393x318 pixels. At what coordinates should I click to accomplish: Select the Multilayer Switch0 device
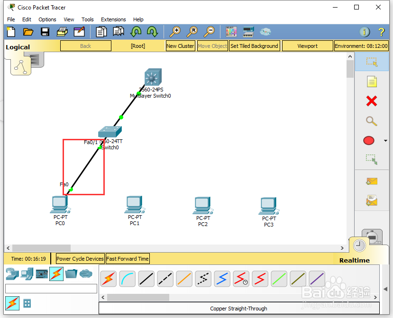(x=153, y=77)
